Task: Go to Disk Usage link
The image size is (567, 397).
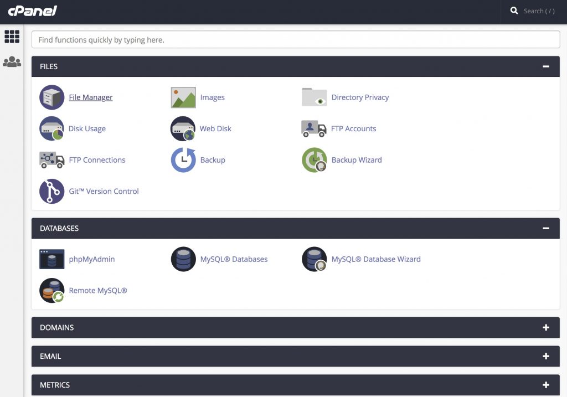Action: pos(87,128)
